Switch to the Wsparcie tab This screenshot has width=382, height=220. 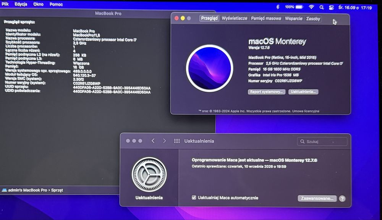pos(293,18)
